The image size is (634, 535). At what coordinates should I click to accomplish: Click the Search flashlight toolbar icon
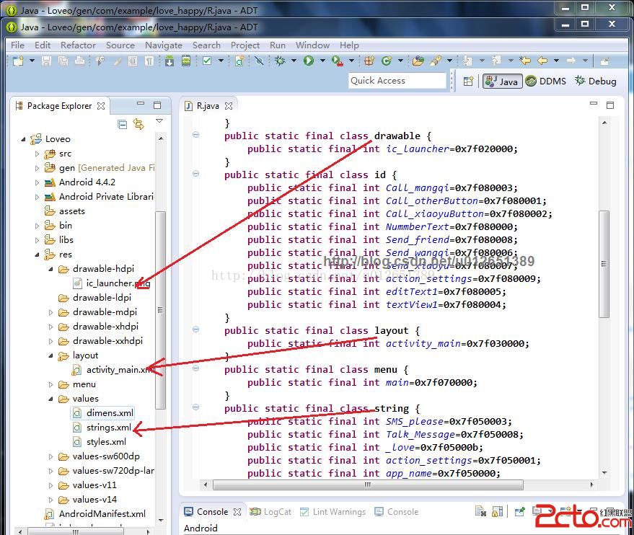point(436,61)
